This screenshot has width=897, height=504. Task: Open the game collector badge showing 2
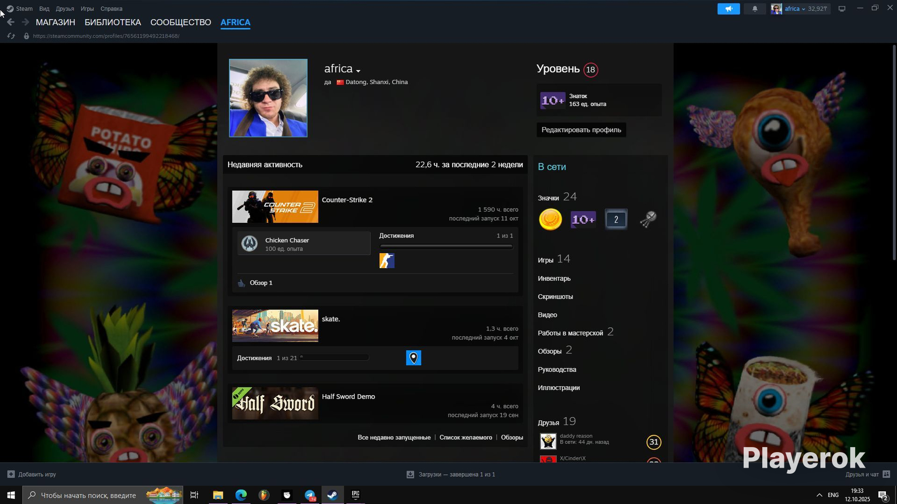616,219
